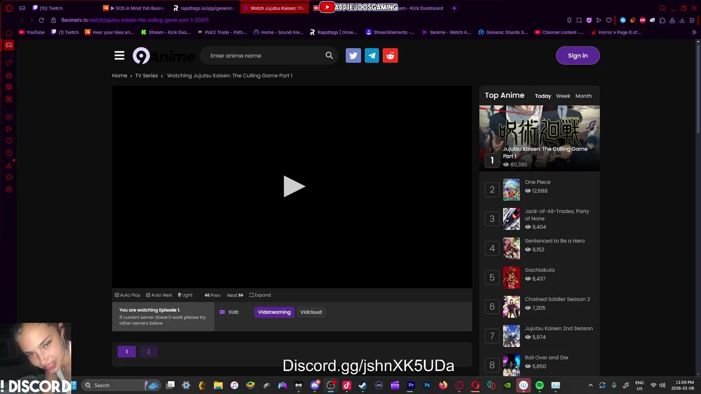
Task: Click the search magnifier icon
Action: (x=329, y=55)
